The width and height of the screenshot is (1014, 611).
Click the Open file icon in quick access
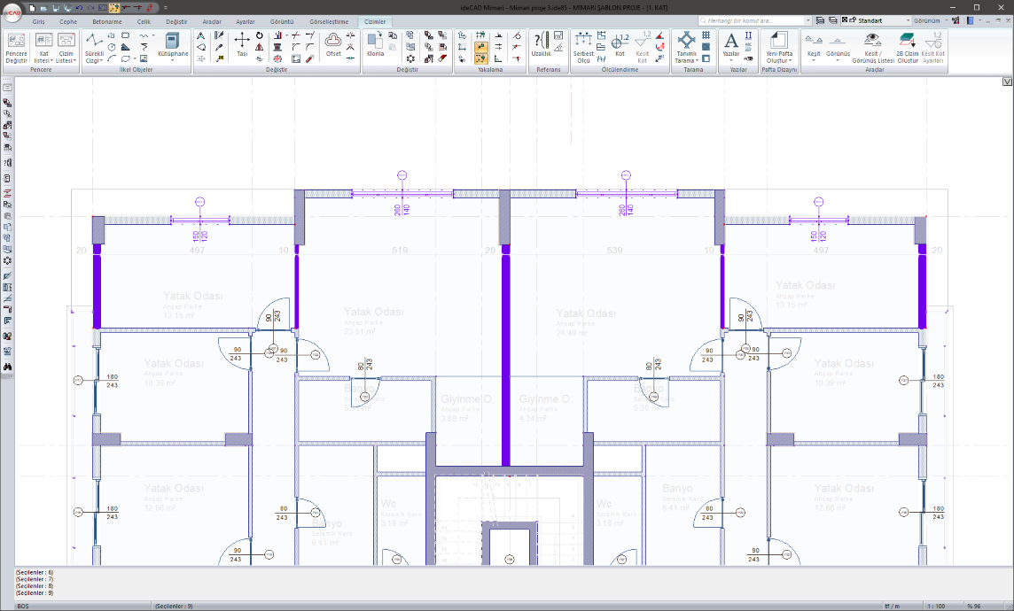(x=44, y=8)
